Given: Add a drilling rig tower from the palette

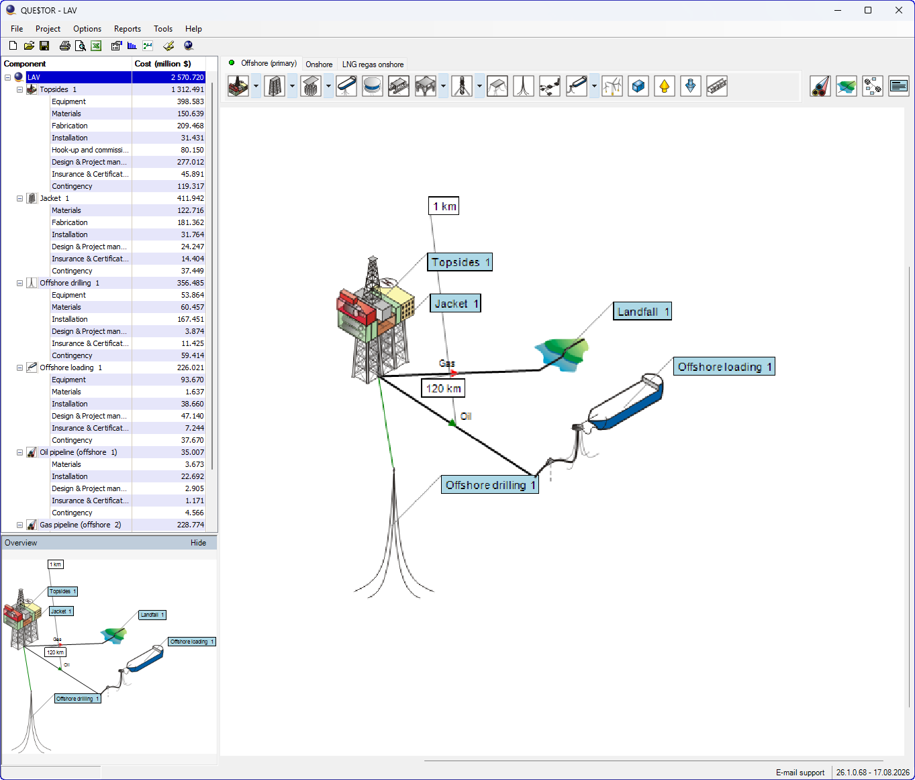Looking at the screenshot, I should (x=462, y=86).
